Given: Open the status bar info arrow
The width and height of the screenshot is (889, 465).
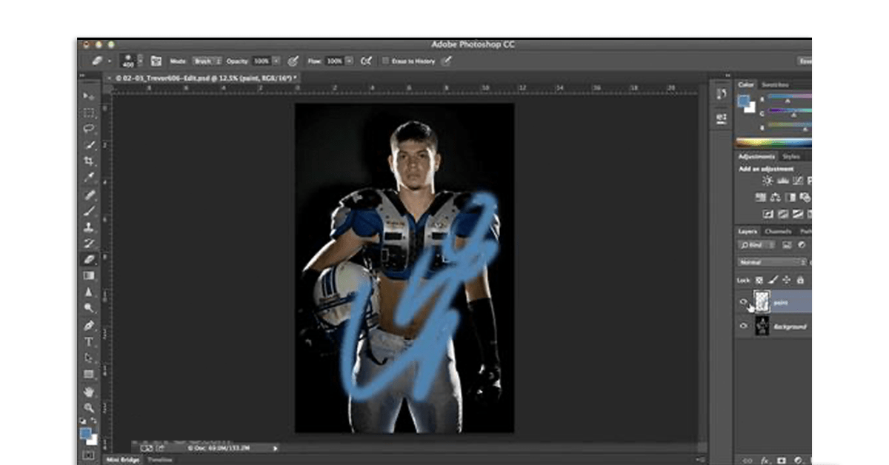Looking at the screenshot, I should pos(276,448).
